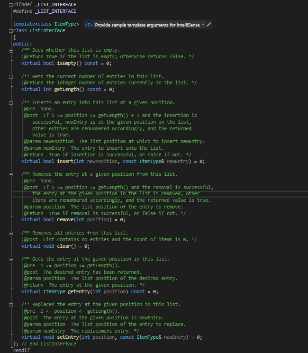Collapse the 'Gets the current number of entries' comment
This screenshot has width=308, height=353.
pos(10,77)
